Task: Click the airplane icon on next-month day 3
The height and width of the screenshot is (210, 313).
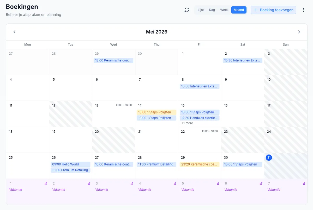Action: click(x=132, y=183)
